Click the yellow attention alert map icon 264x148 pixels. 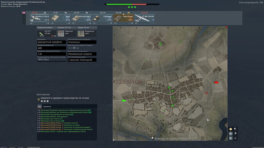(231, 129)
